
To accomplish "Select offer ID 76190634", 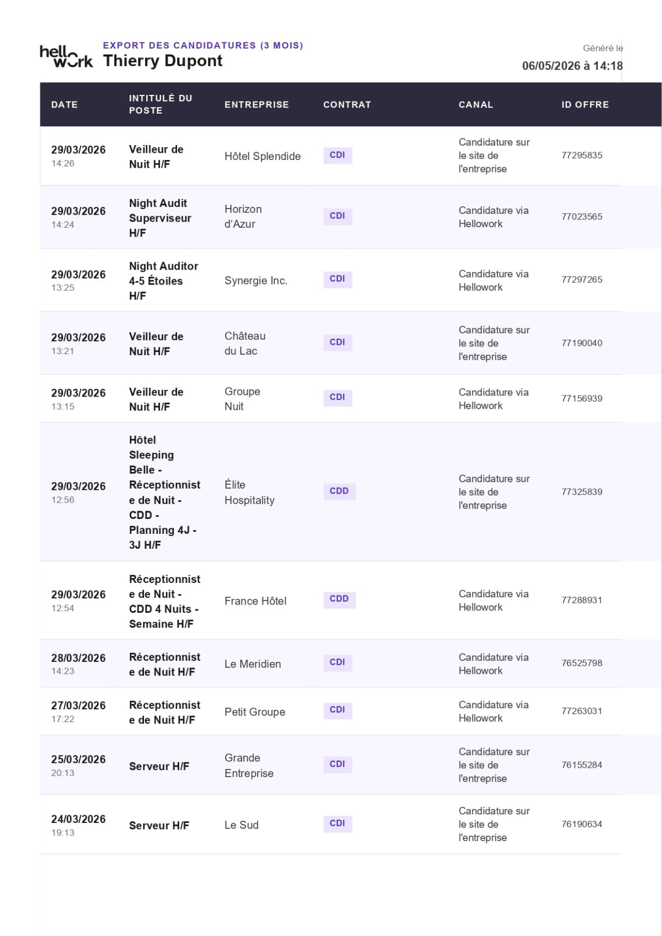I will 582,824.
